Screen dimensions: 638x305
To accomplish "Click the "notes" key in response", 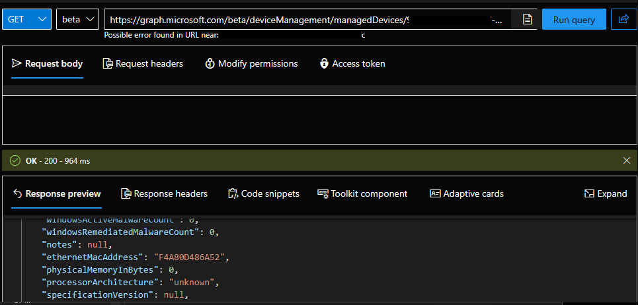I will 60,245.
